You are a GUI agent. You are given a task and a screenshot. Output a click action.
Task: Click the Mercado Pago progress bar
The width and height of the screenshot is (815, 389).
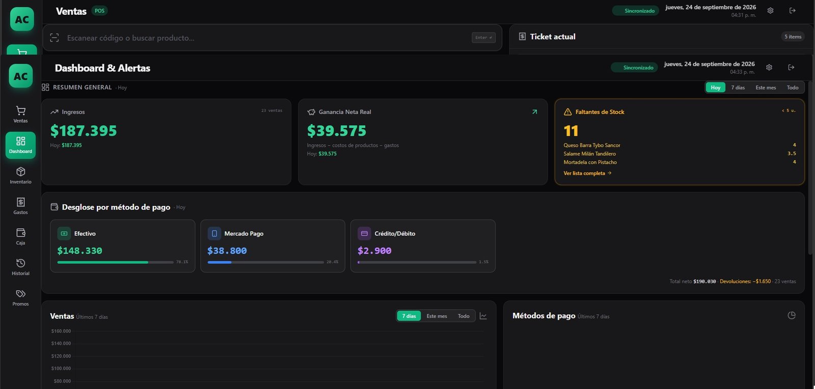265,262
